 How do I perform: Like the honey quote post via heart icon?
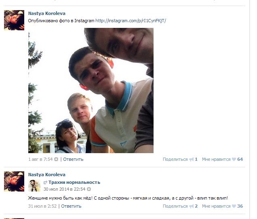click(x=234, y=206)
